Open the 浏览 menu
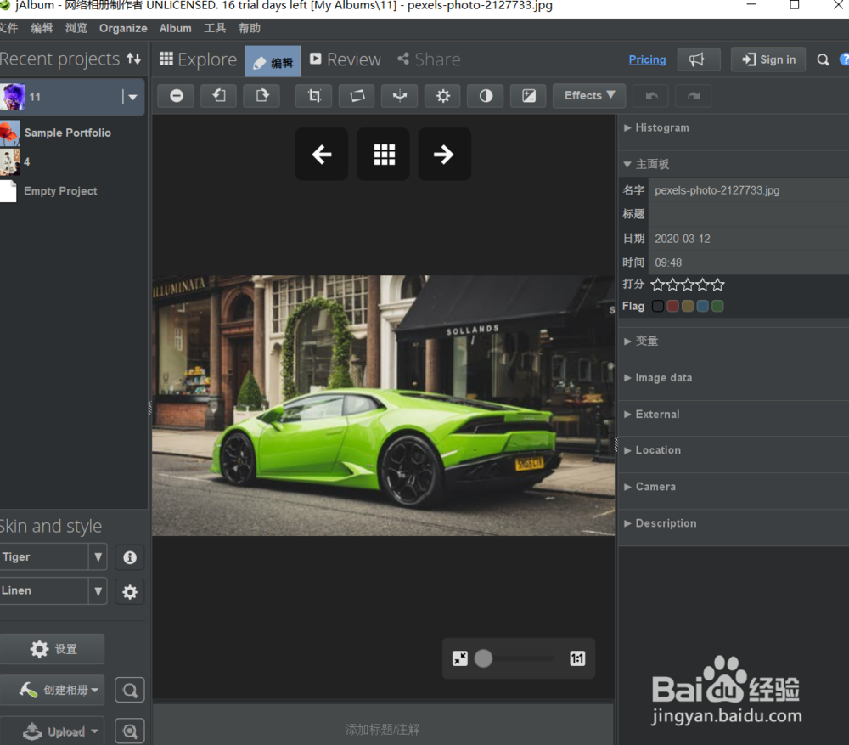849x745 pixels. tap(76, 28)
